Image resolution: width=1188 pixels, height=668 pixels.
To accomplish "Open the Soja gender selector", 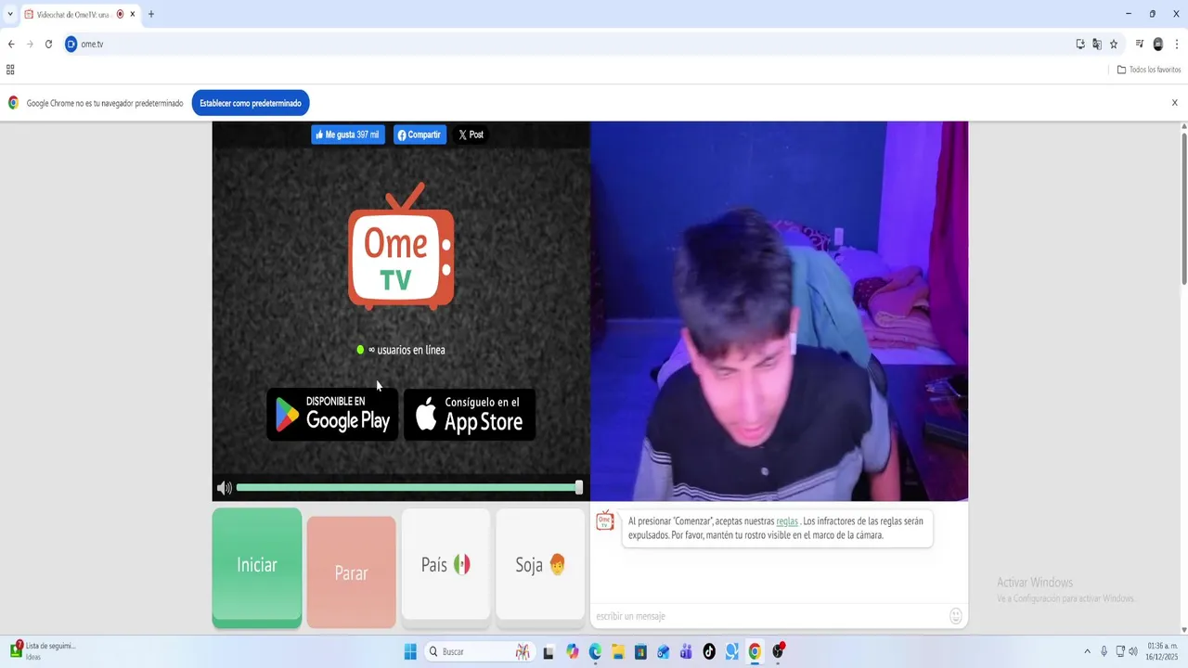I will pos(540,564).
